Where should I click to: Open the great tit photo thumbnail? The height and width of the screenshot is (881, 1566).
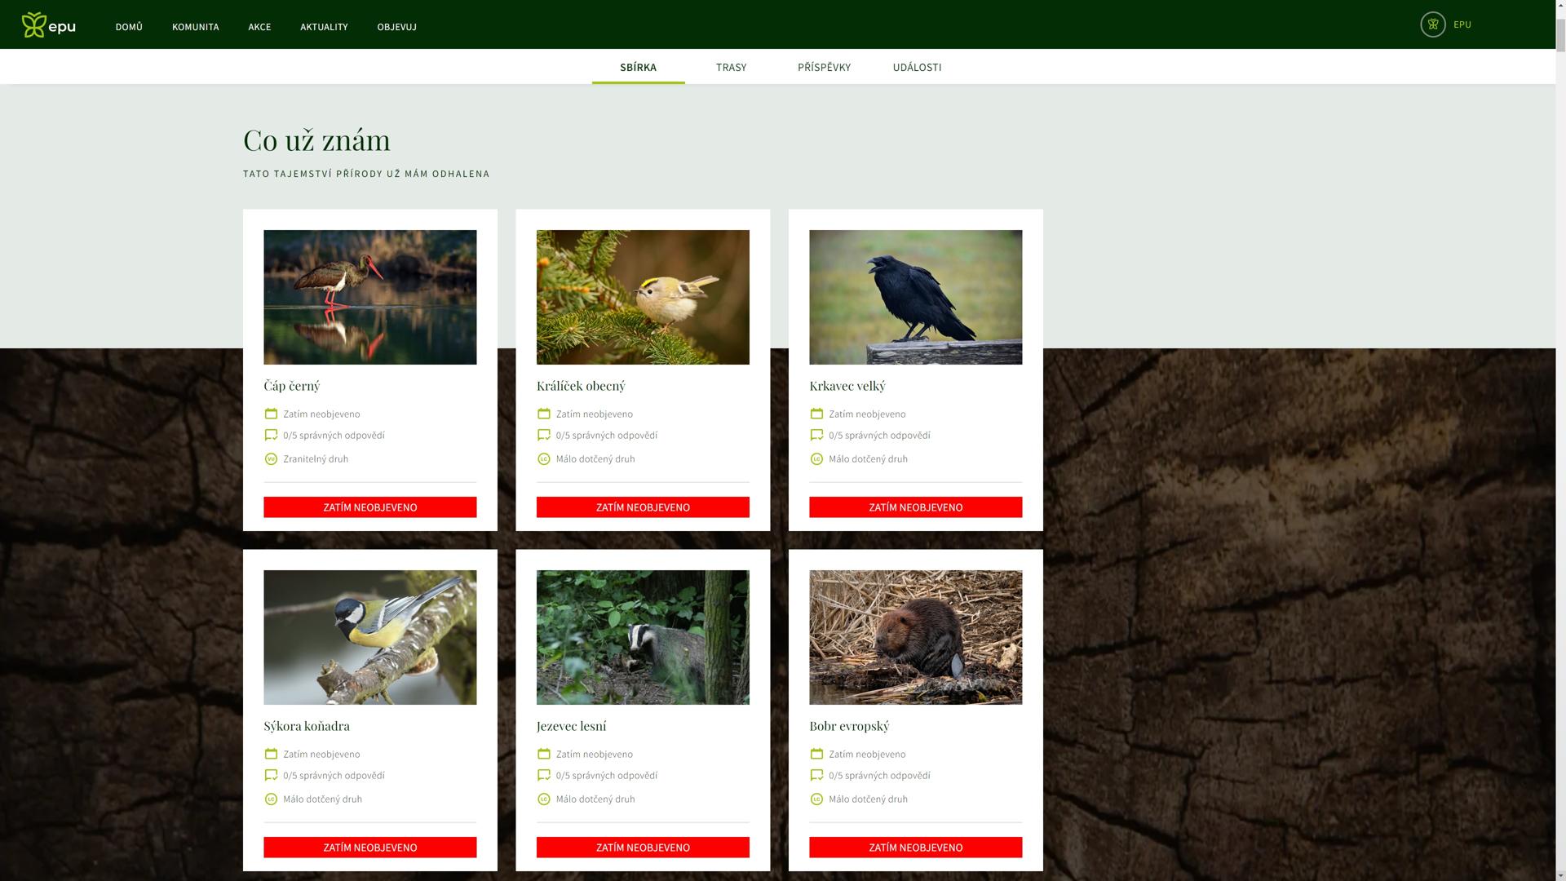tap(369, 637)
